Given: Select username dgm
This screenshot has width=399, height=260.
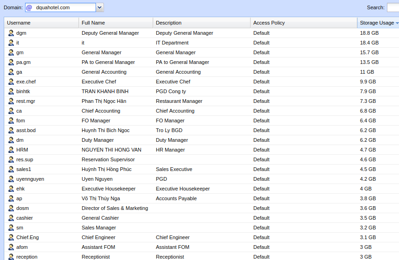Looking at the screenshot, I should [21, 33].
